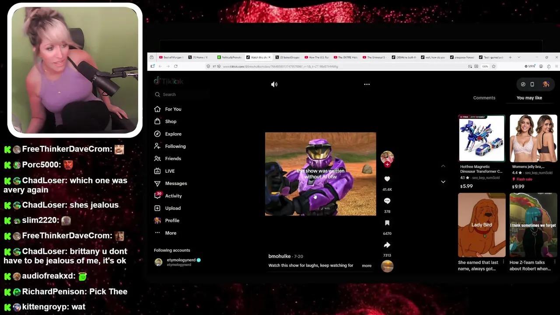Open the get app phone icon
Image resolution: width=560 pixels, height=315 pixels.
pyautogui.click(x=532, y=84)
